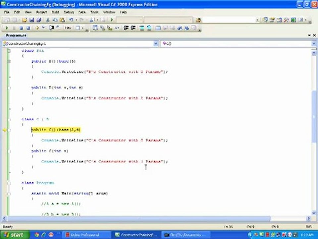318x239 pixels.
Task: Toggle Hex display button
Action: point(68,28)
